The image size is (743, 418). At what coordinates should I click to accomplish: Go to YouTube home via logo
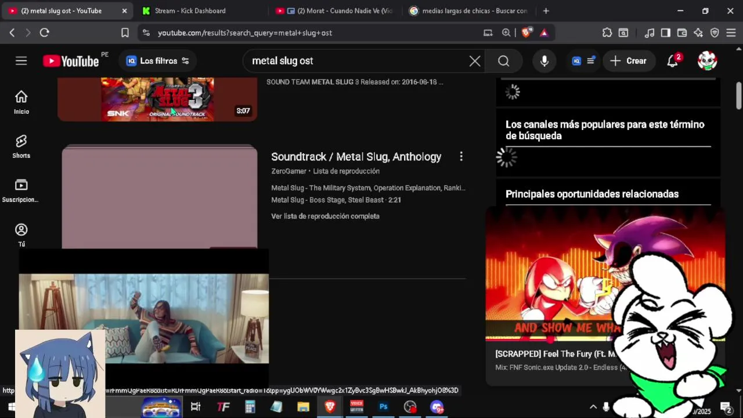pos(71,61)
